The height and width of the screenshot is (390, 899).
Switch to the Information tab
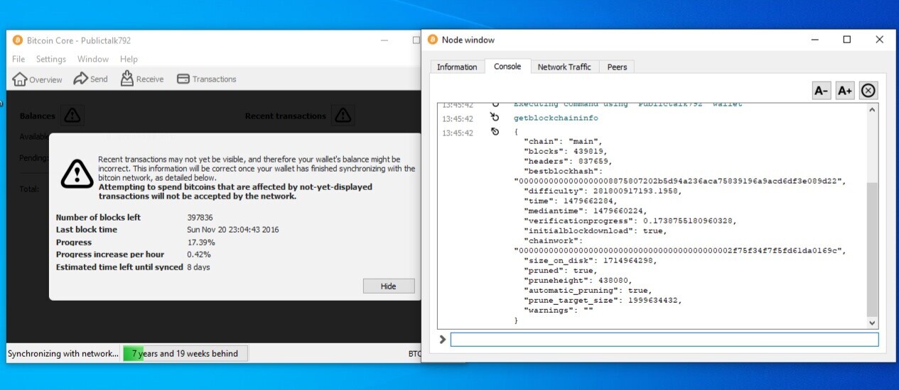click(457, 67)
